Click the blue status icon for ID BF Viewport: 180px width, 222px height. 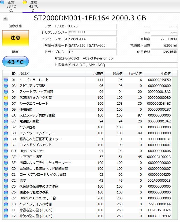(6, 163)
